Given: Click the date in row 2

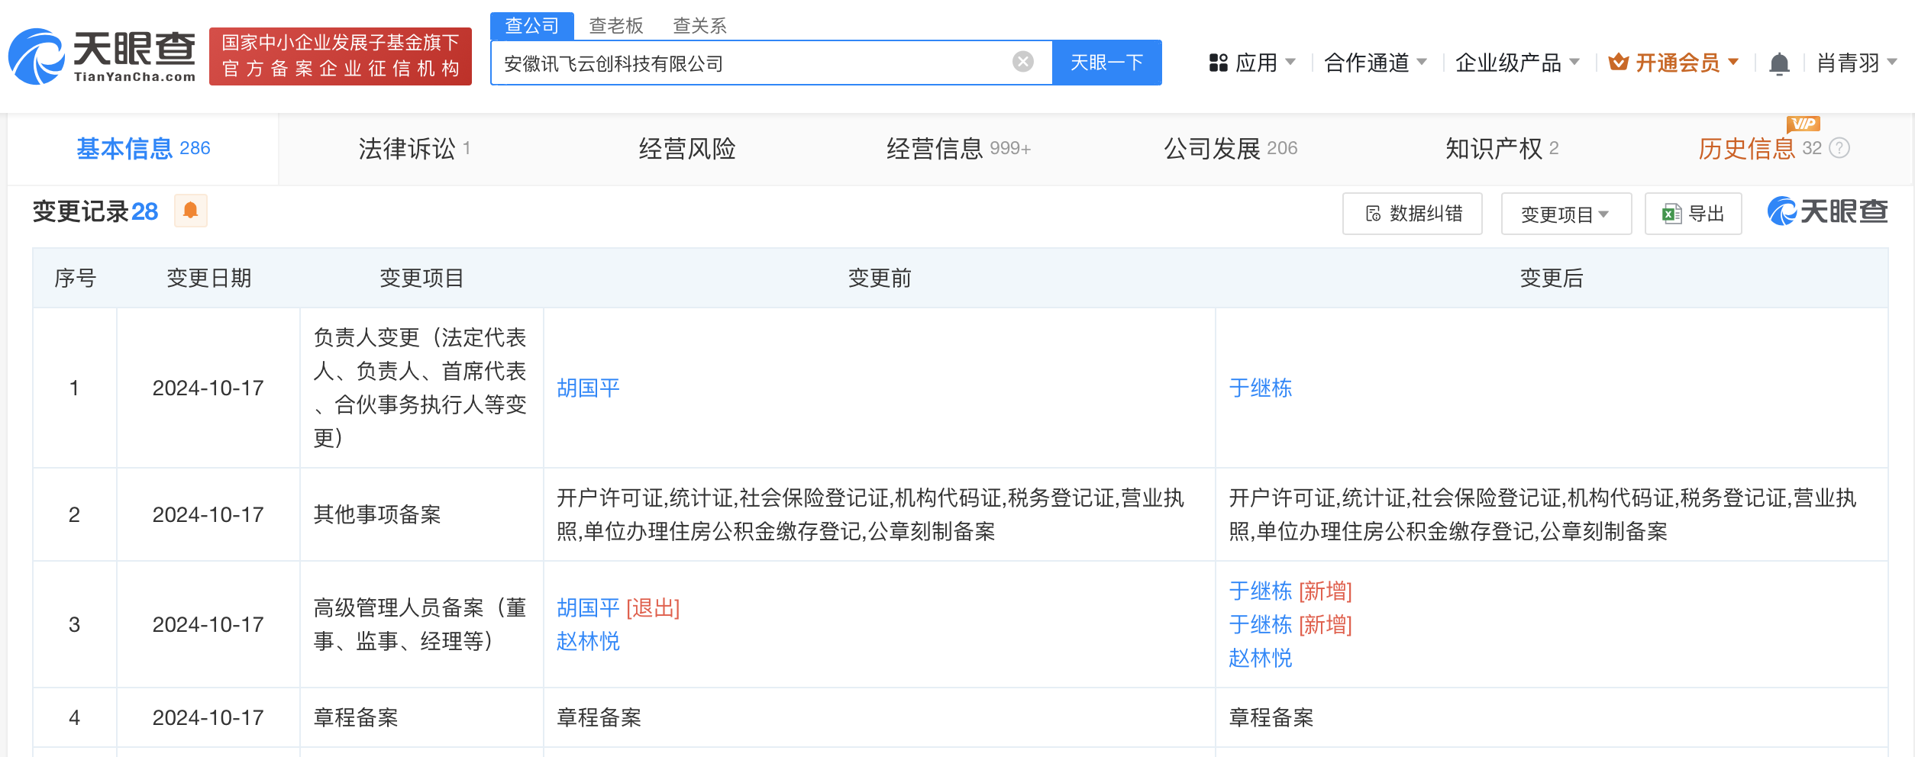Looking at the screenshot, I should (208, 514).
